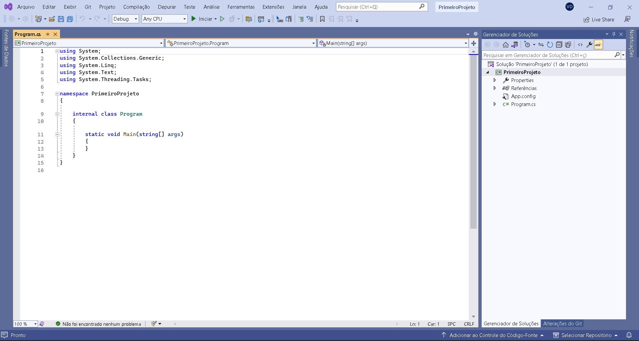
Task: Select the Gerenciador de Soluções bottom tab
Action: (x=511, y=323)
